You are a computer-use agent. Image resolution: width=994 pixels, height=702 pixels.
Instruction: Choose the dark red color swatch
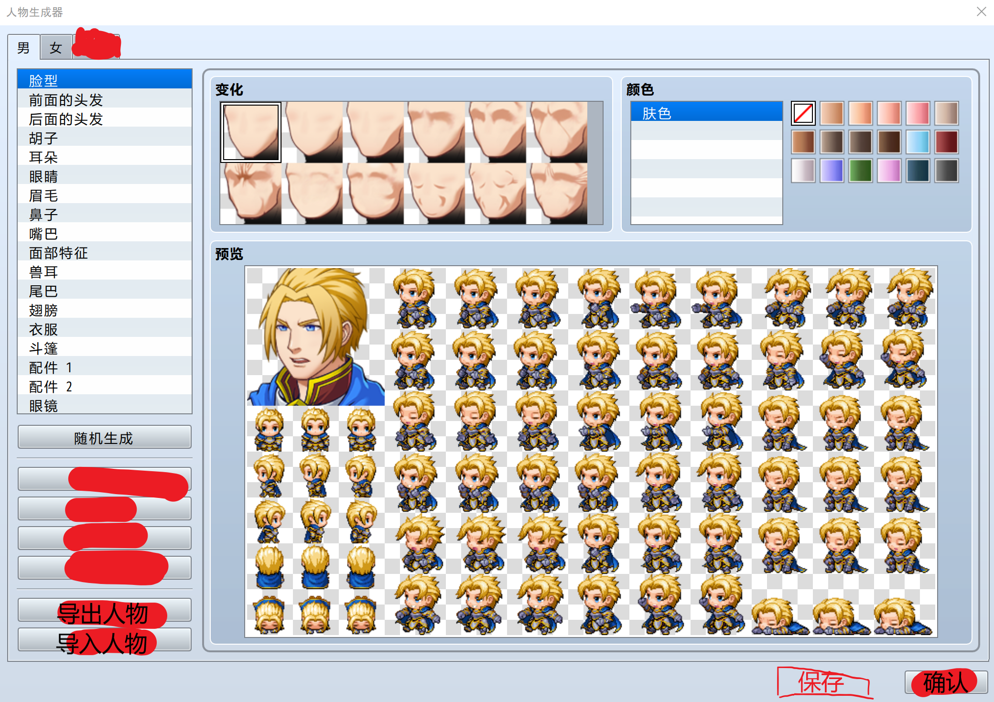[947, 142]
